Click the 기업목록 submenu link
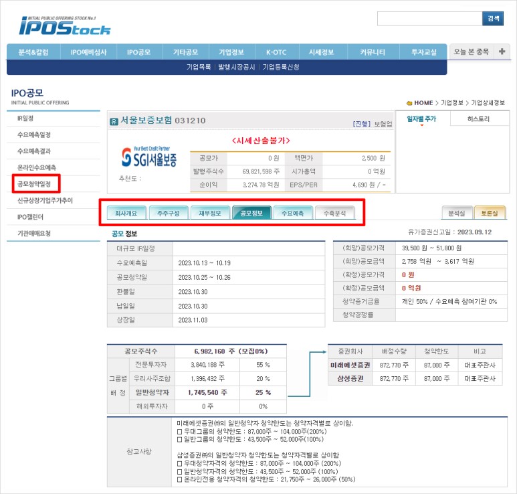Image resolution: width=517 pixels, height=494 pixels. coord(199,67)
